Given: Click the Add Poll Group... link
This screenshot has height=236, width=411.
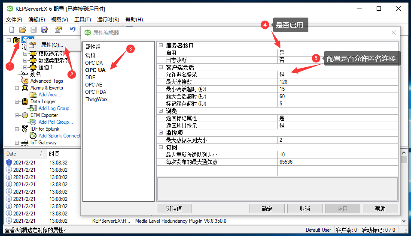Looking at the screenshot, I should (x=56, y=122).
